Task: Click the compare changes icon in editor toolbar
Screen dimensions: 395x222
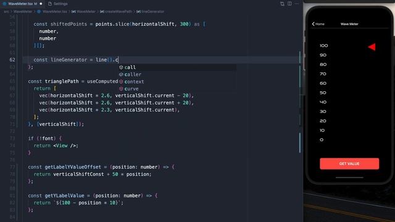Action: [282, 4]
